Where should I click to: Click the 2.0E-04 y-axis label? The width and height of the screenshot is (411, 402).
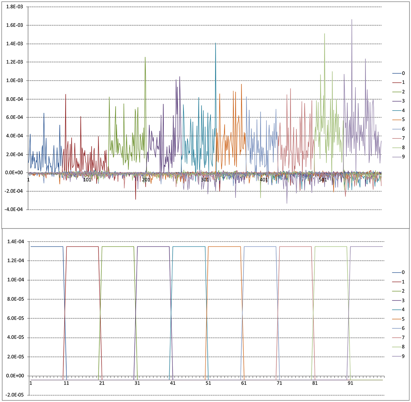point(15,154)
